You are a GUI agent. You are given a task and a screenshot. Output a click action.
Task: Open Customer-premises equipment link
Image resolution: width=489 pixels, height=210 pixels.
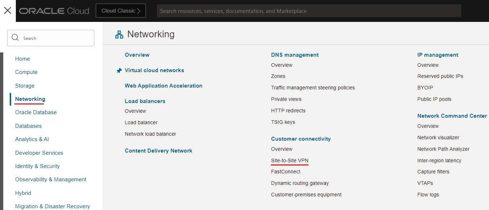[306, 195]
